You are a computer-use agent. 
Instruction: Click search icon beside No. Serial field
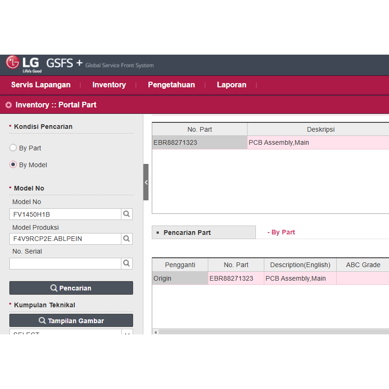127,263
